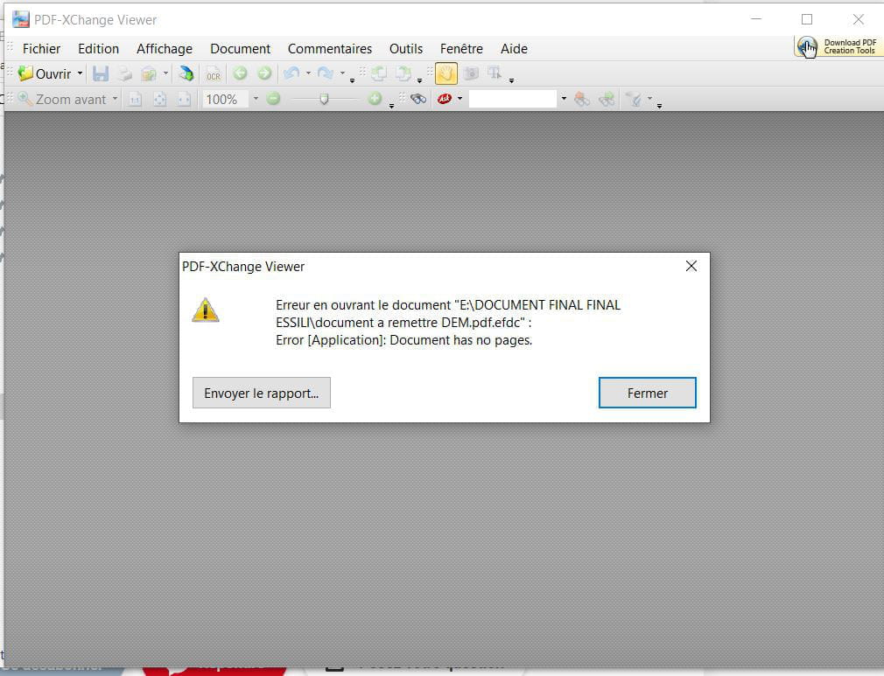Open the Fenêtre menu
884x676 pixels.
(461, 49)
